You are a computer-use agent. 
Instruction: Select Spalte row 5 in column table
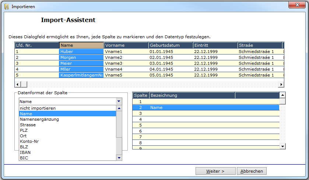click(206, 125)
